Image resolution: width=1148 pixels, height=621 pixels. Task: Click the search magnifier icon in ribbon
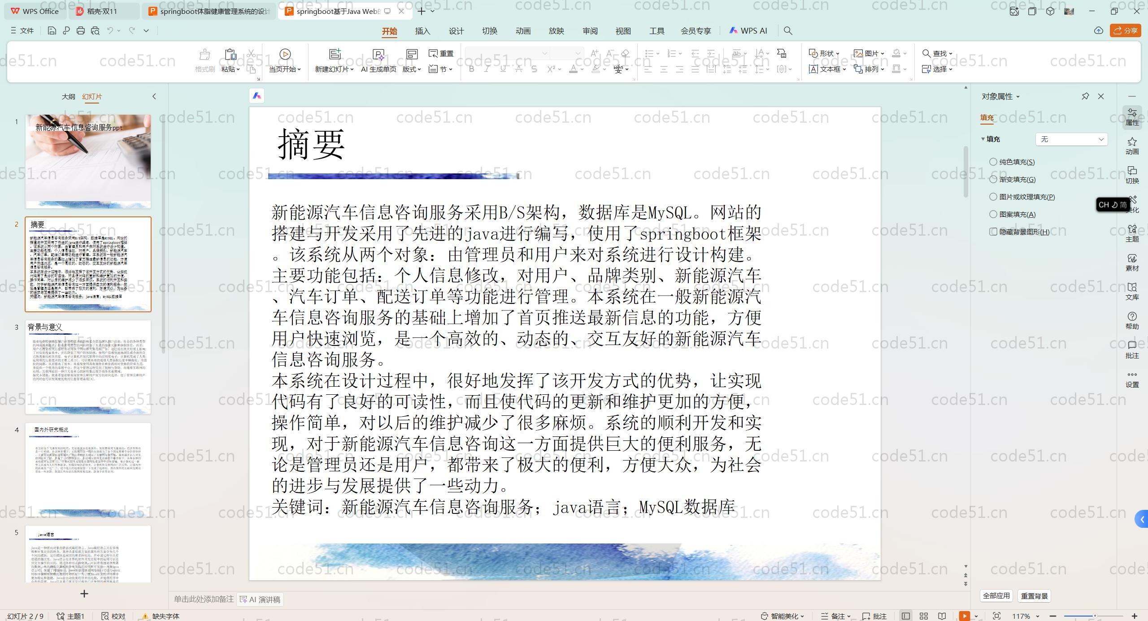(x=788, y=30)
